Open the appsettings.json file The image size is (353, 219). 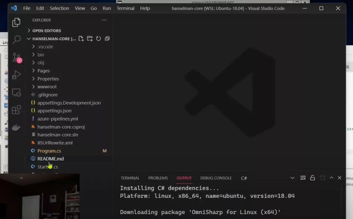tap(54, 110)
